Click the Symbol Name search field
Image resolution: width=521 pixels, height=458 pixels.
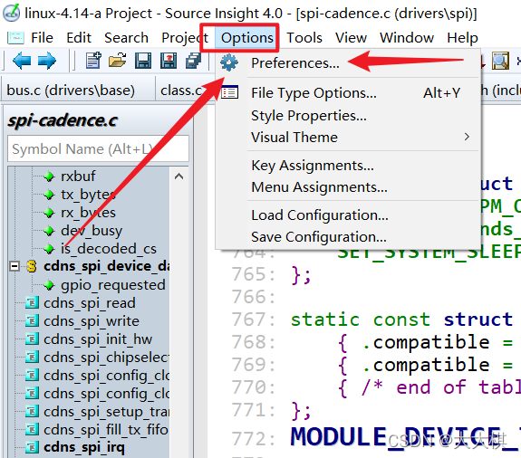pyautogui.click(x=99, y=148)
